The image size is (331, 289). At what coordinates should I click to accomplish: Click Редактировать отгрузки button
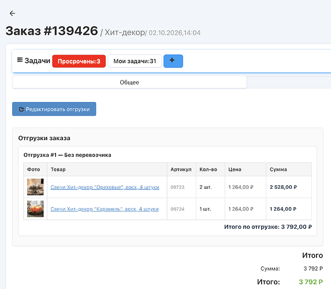click(54, 109)
